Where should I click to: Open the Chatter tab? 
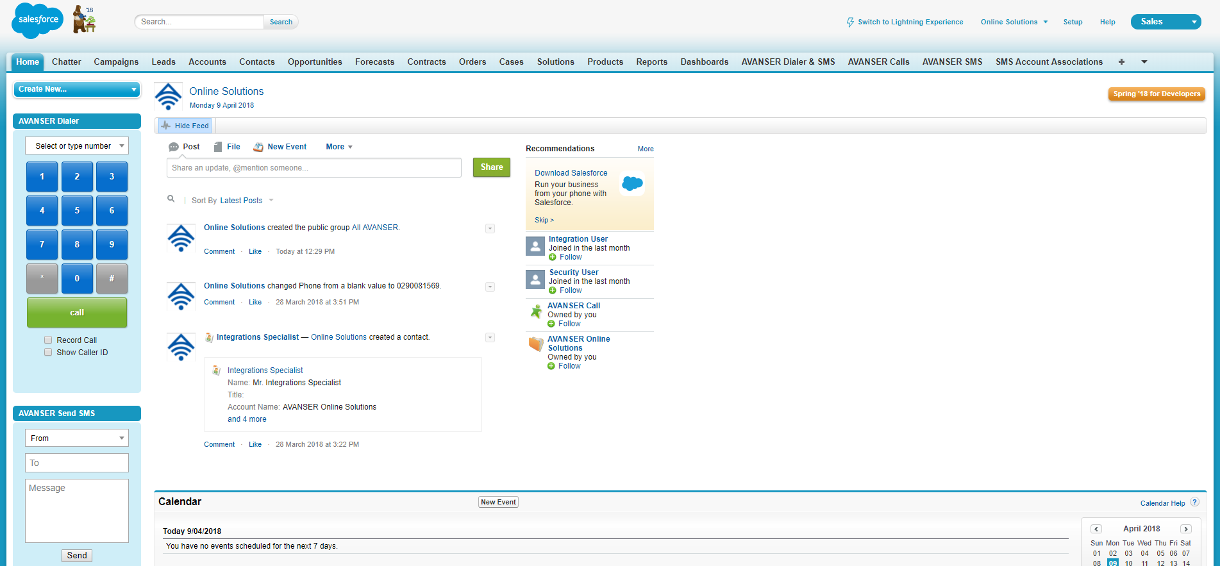point(67,62)
